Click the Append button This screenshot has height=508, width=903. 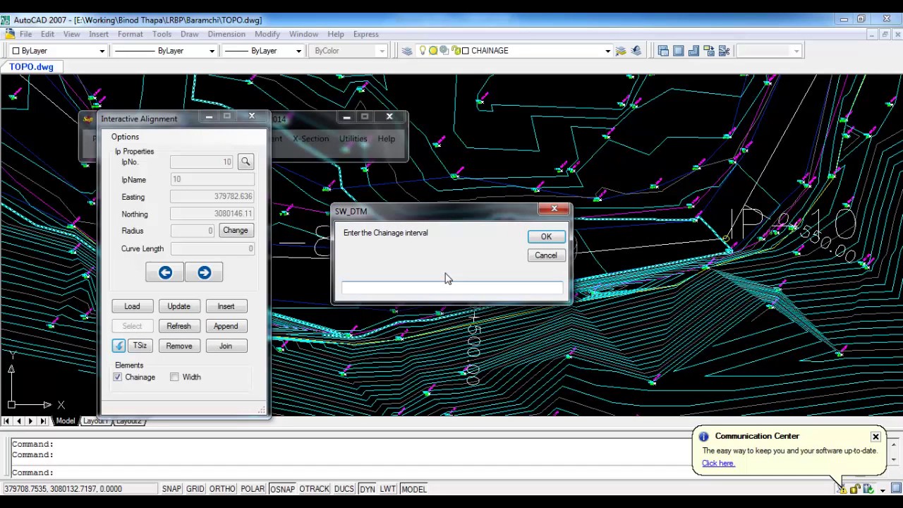[x=226, y=326]
